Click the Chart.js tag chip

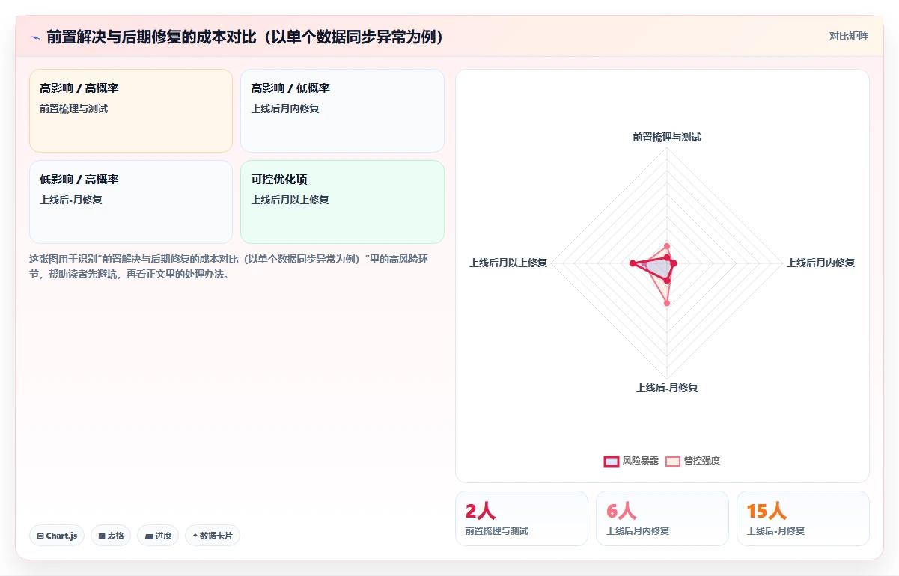[57, 536]
